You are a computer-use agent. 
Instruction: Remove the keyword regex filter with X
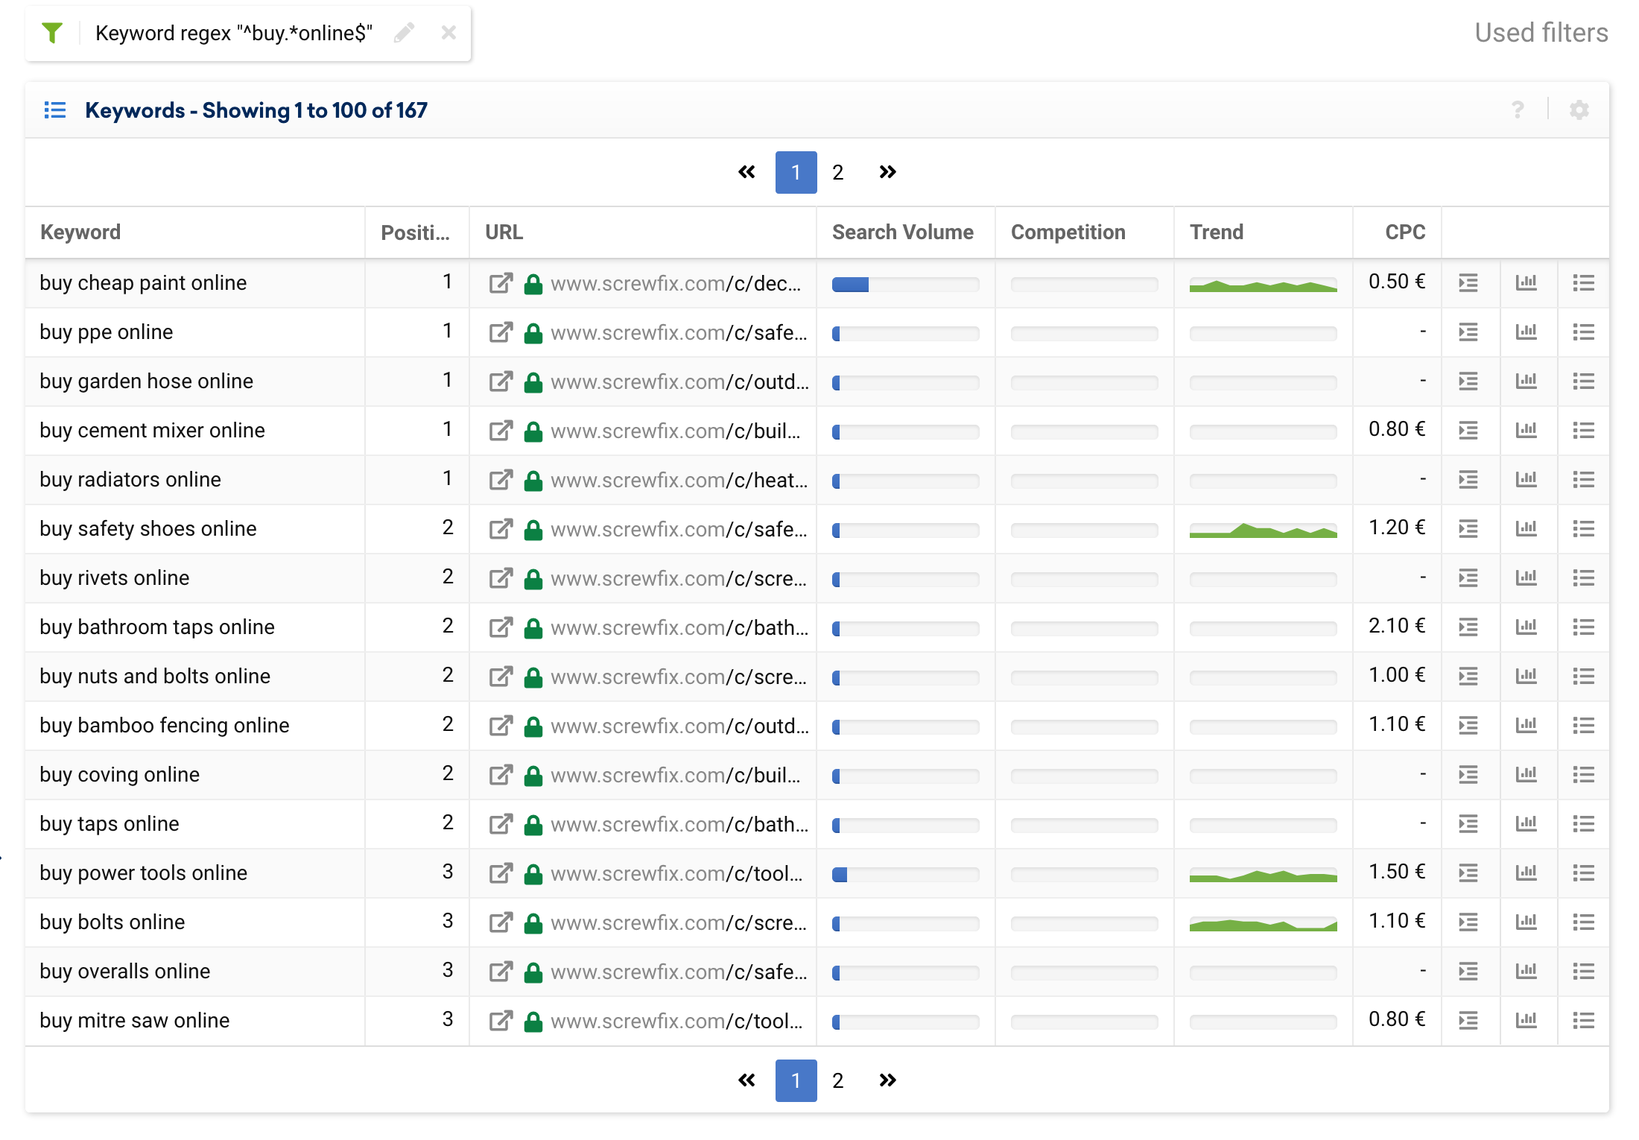(448, 33)
